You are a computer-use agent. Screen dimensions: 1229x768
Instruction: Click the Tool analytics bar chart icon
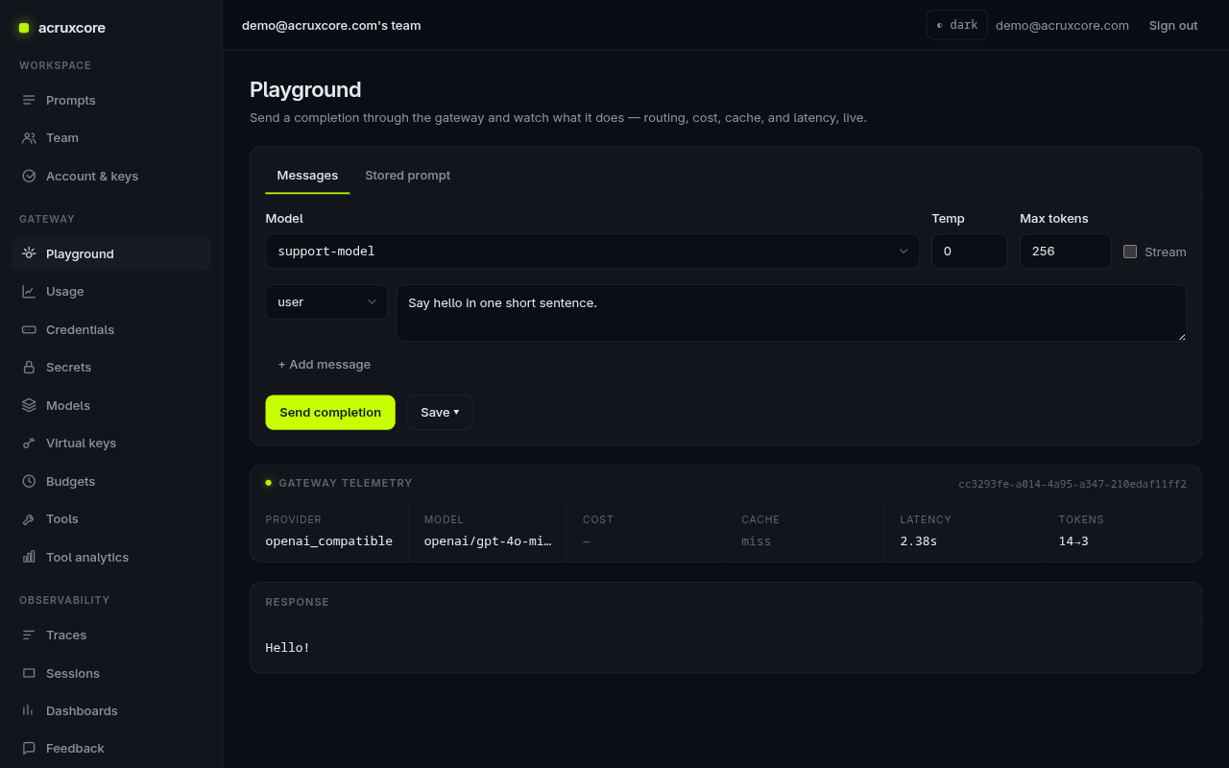pyautogui.click(x=29, y=557)
